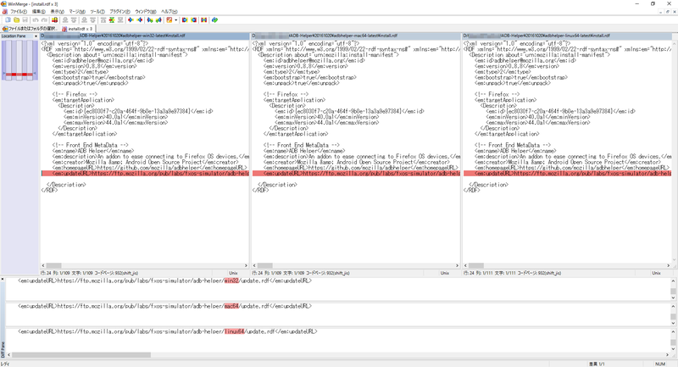The height and width of the screenshot is (367, 678).
Task: Select the linux64 install.rdf pane header
Action: tap(567, 36)
